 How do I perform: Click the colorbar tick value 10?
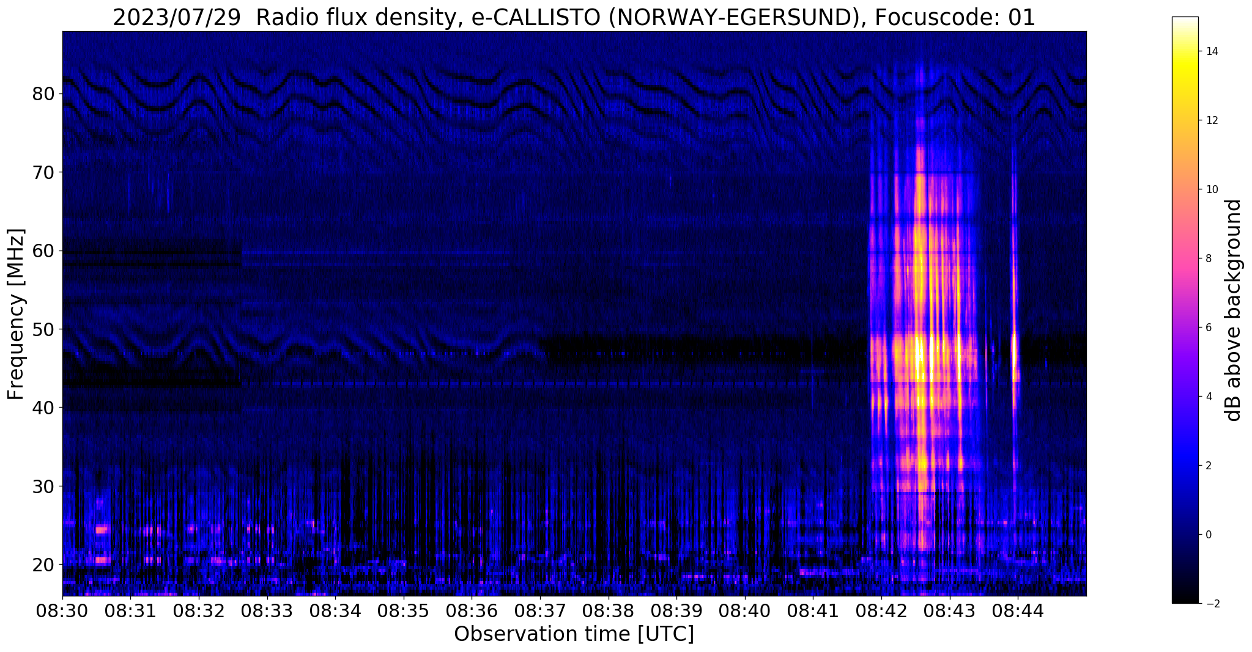(1211, 189)
